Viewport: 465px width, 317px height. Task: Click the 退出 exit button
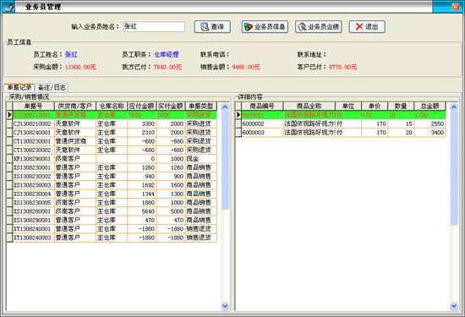point(367,27)
